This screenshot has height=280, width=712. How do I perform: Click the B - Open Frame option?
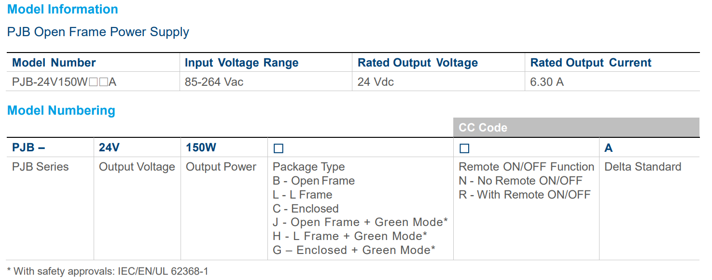click(314, 181)
